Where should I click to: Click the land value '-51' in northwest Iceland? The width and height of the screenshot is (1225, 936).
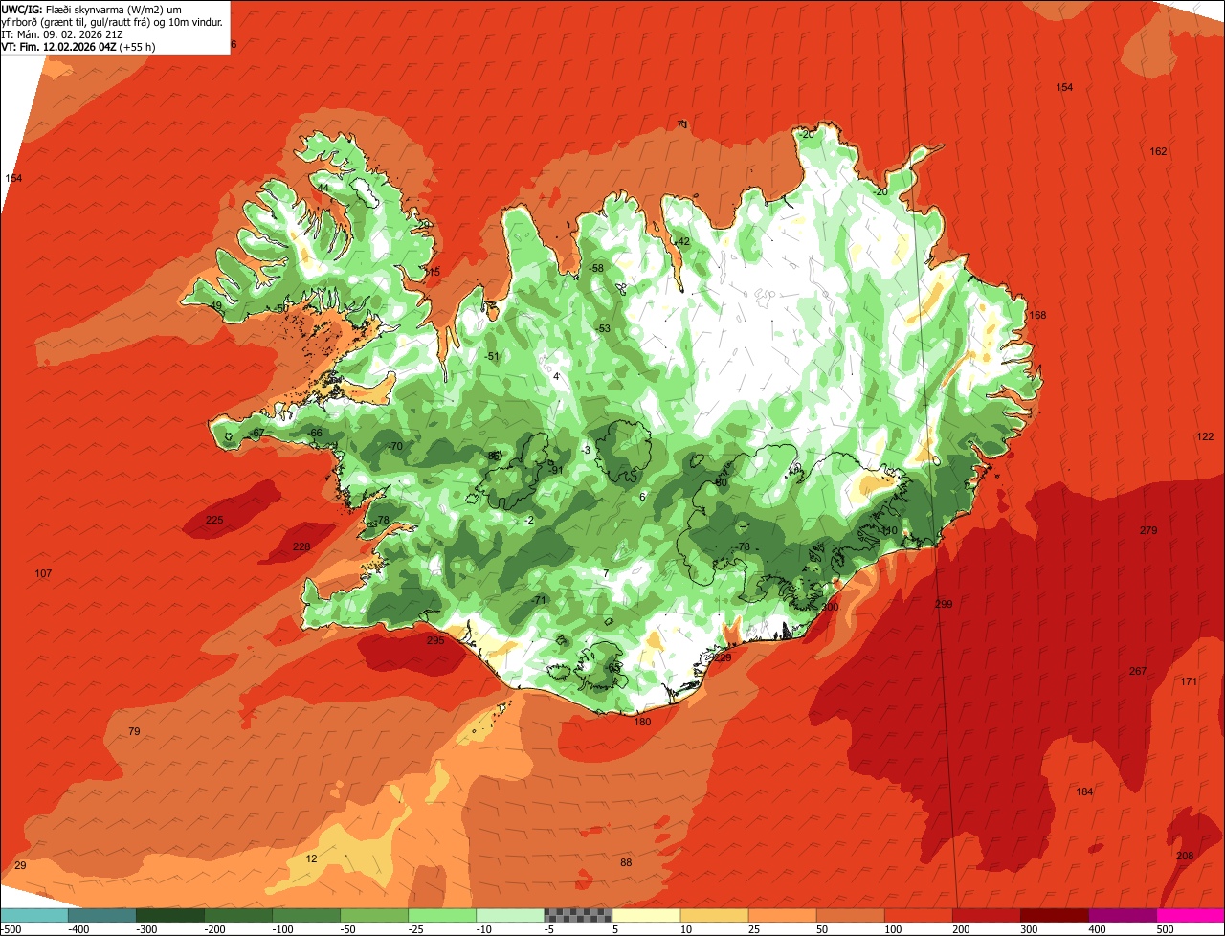[492, 356]
